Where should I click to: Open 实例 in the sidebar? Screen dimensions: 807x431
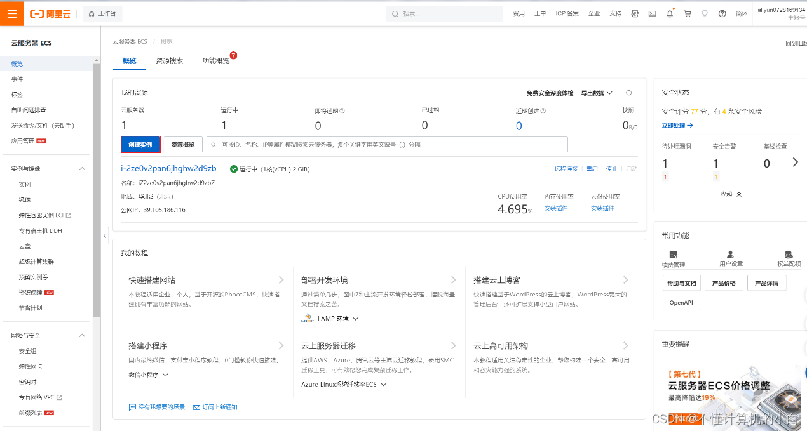[x=25, y=184]
